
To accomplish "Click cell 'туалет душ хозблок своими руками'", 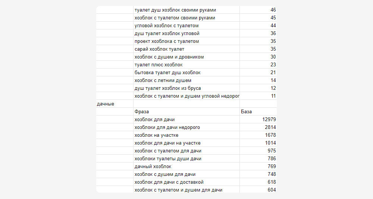I will (x=175, y=10).
